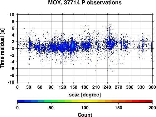
Task: Click the 'Time residual [s]' y-axis label
Action: (2, 48)
